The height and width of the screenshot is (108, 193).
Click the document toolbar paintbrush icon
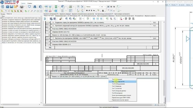point(61,19)
